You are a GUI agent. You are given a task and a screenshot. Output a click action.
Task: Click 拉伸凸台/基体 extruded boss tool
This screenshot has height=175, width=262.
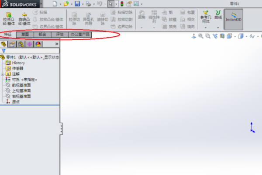tap(9, 19)
